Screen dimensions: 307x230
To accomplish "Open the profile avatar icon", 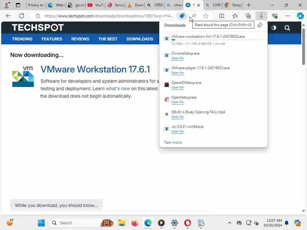I will (x=7, y=5).
